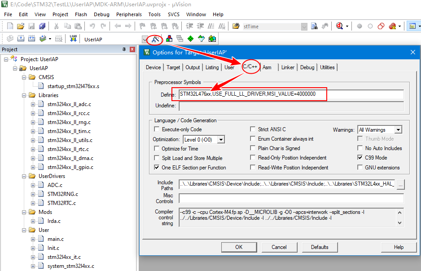The image size is (421, 271).
Task: Click the Manage Multi-Project Workspace icon
Action: 180,39
